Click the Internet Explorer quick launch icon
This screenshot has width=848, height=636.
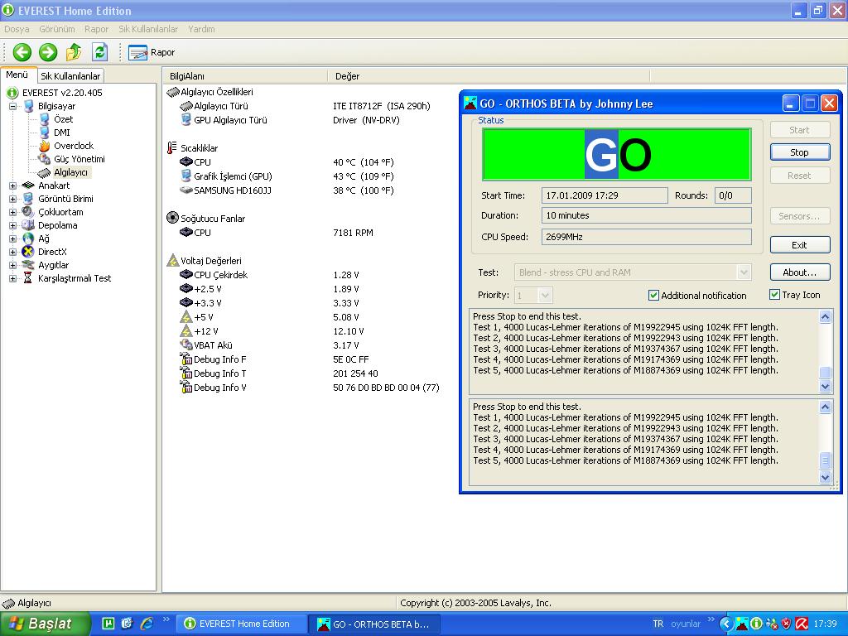(x=147, y=624)
